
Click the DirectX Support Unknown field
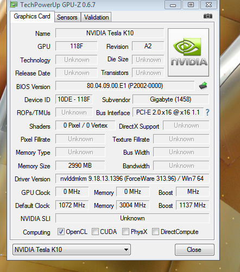pyautogui.click(x=186, y=125)
